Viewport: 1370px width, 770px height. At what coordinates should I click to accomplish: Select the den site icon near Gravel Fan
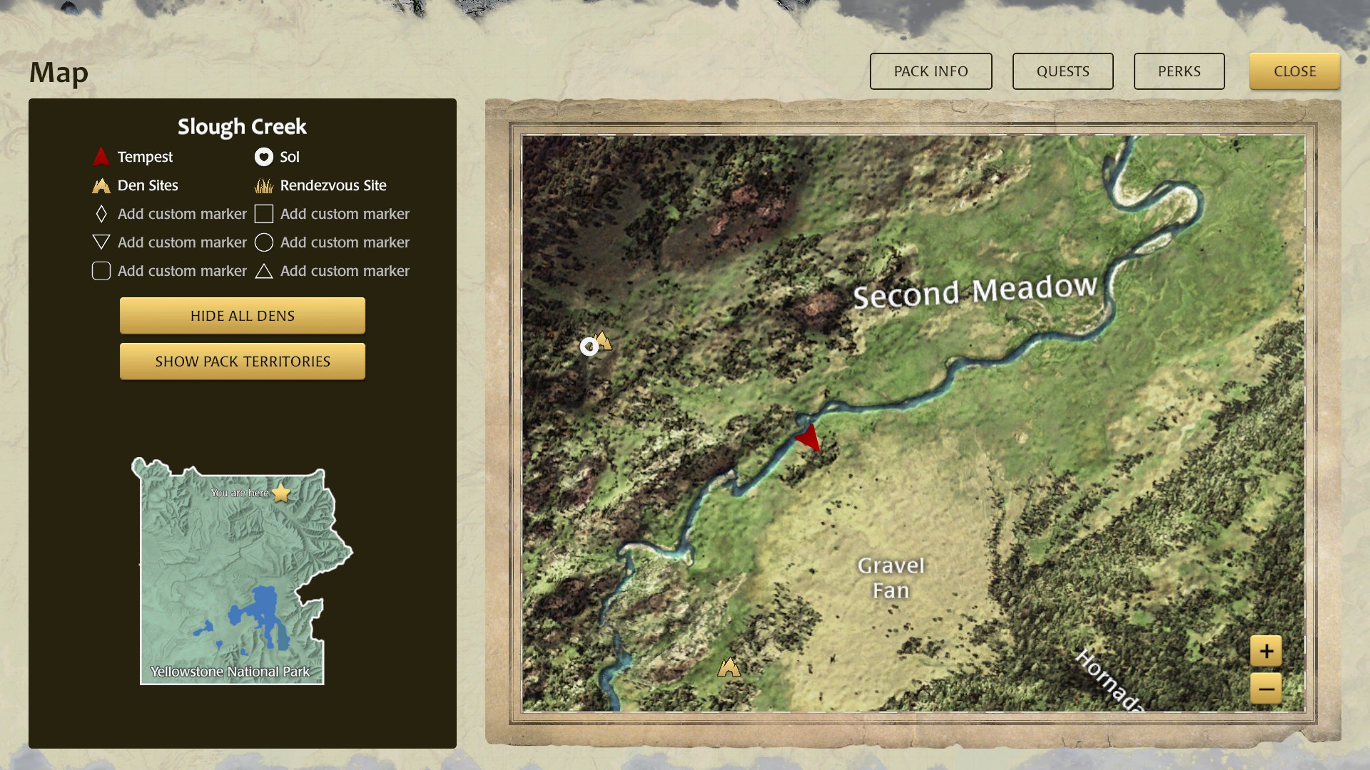pyautogui.click(x=729, y=667)
